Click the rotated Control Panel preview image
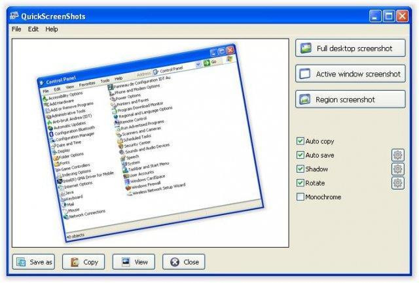Image resolution: width=419 pixels, height=283 pixels. pyautogui.click(x=151, y=142)
